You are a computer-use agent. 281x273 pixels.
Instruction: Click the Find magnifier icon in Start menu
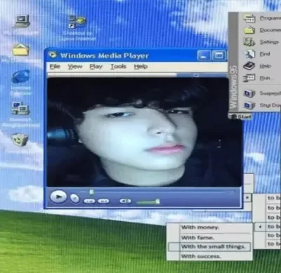point(249,54)
